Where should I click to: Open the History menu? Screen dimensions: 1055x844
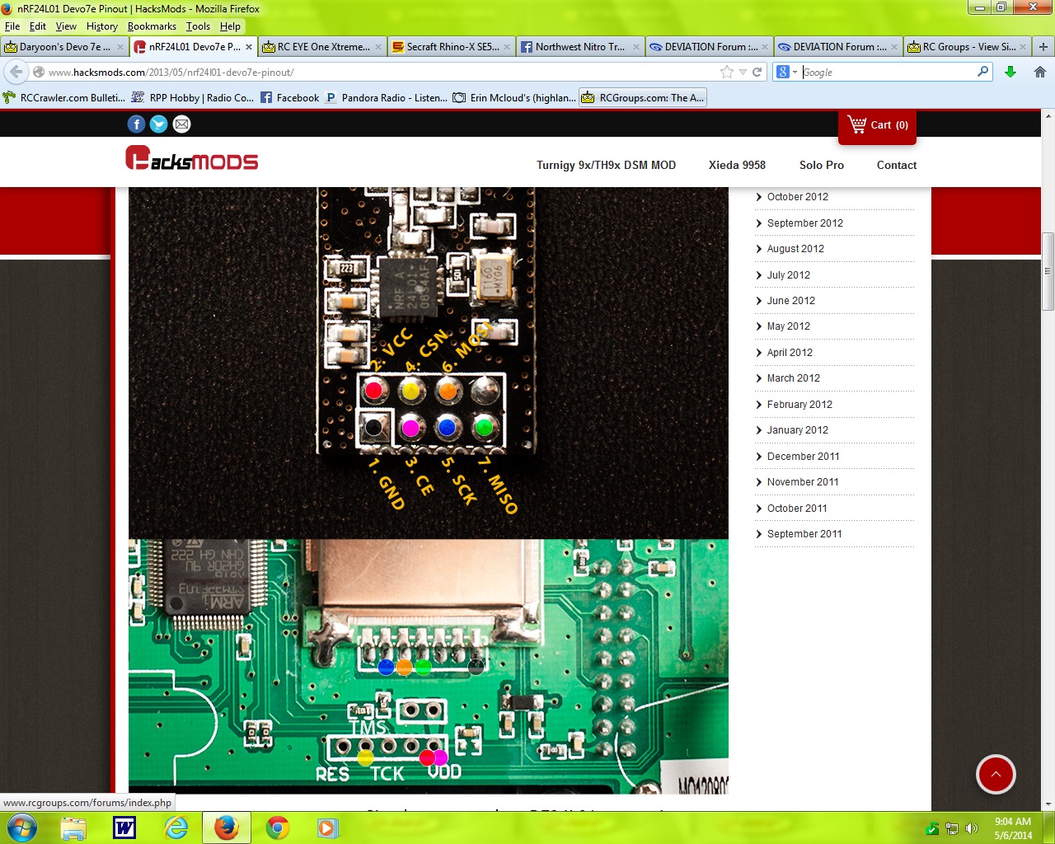[102, 26]
